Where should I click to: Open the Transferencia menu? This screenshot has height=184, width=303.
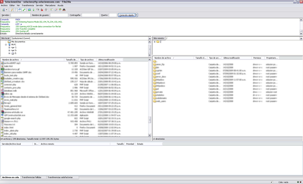28,5
